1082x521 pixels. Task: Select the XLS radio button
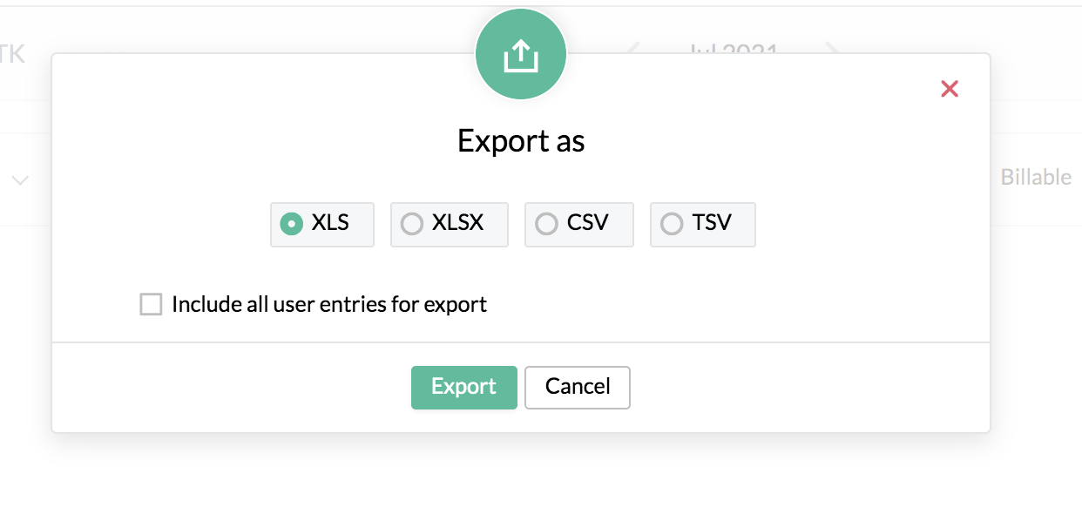pyautogui.click(x=291, y=224)
